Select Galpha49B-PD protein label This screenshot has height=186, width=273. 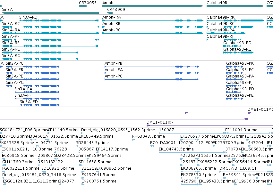[240, 89]
